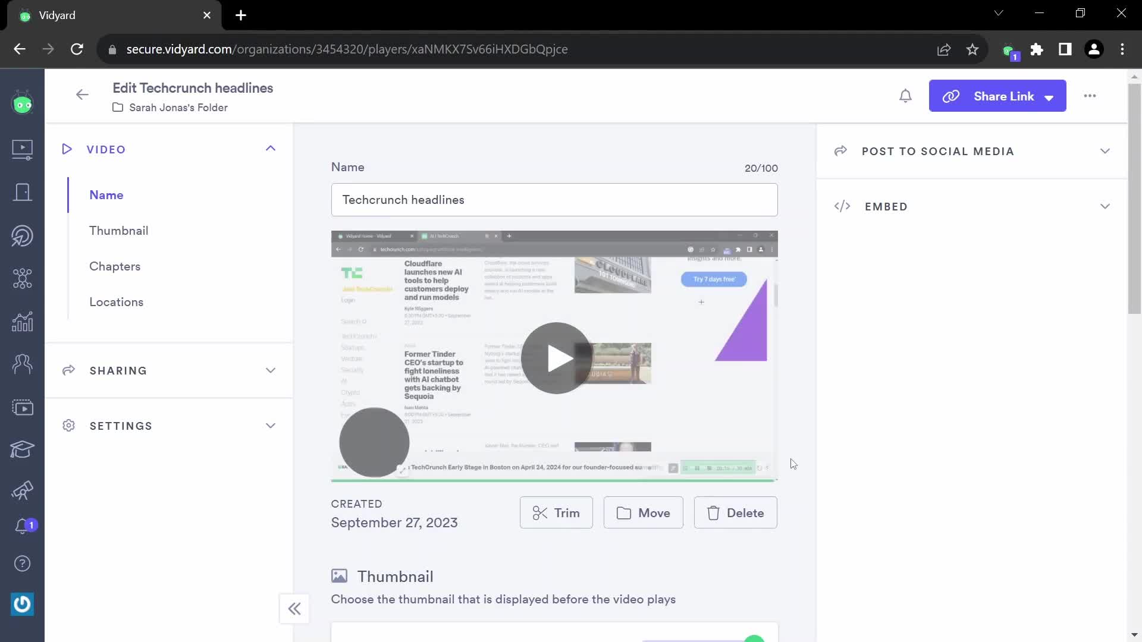Open a new browser tab
1142x642 pixels.
[241, 15]
